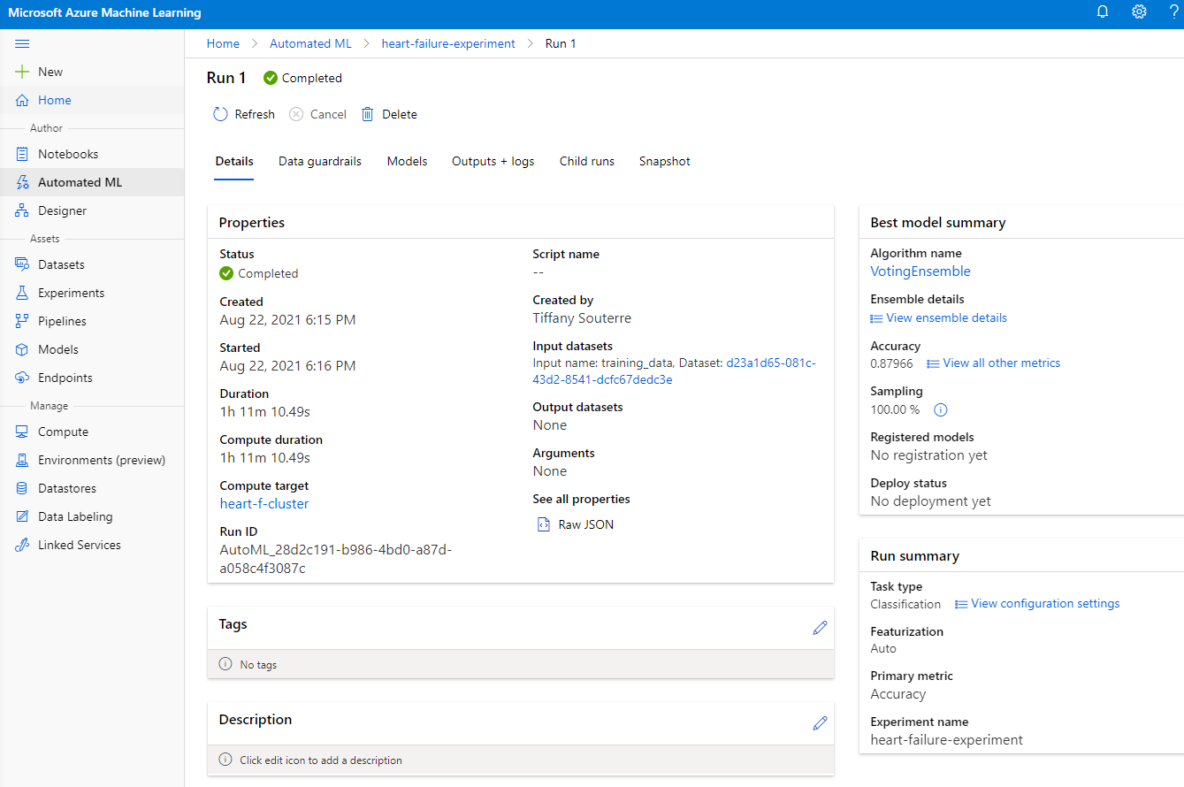Open the heart-f-cluster compute target
Screen dimensions: 1184x787
tap(264, 503)
